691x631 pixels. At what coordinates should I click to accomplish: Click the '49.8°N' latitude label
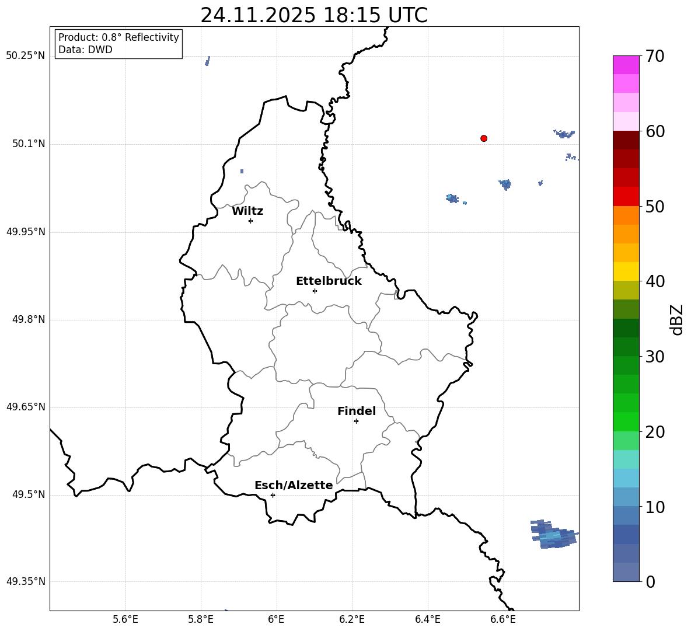29,319
